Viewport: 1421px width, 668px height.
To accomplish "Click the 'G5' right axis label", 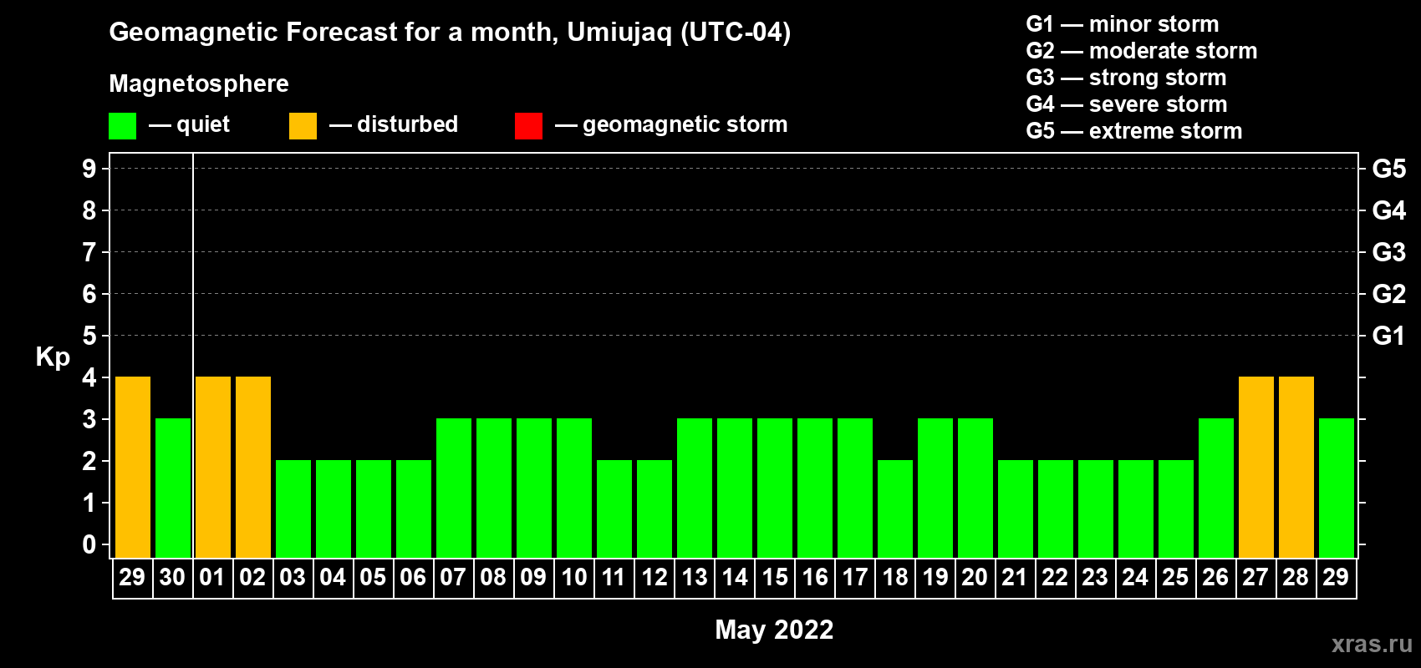I will tap(1389, 169).
